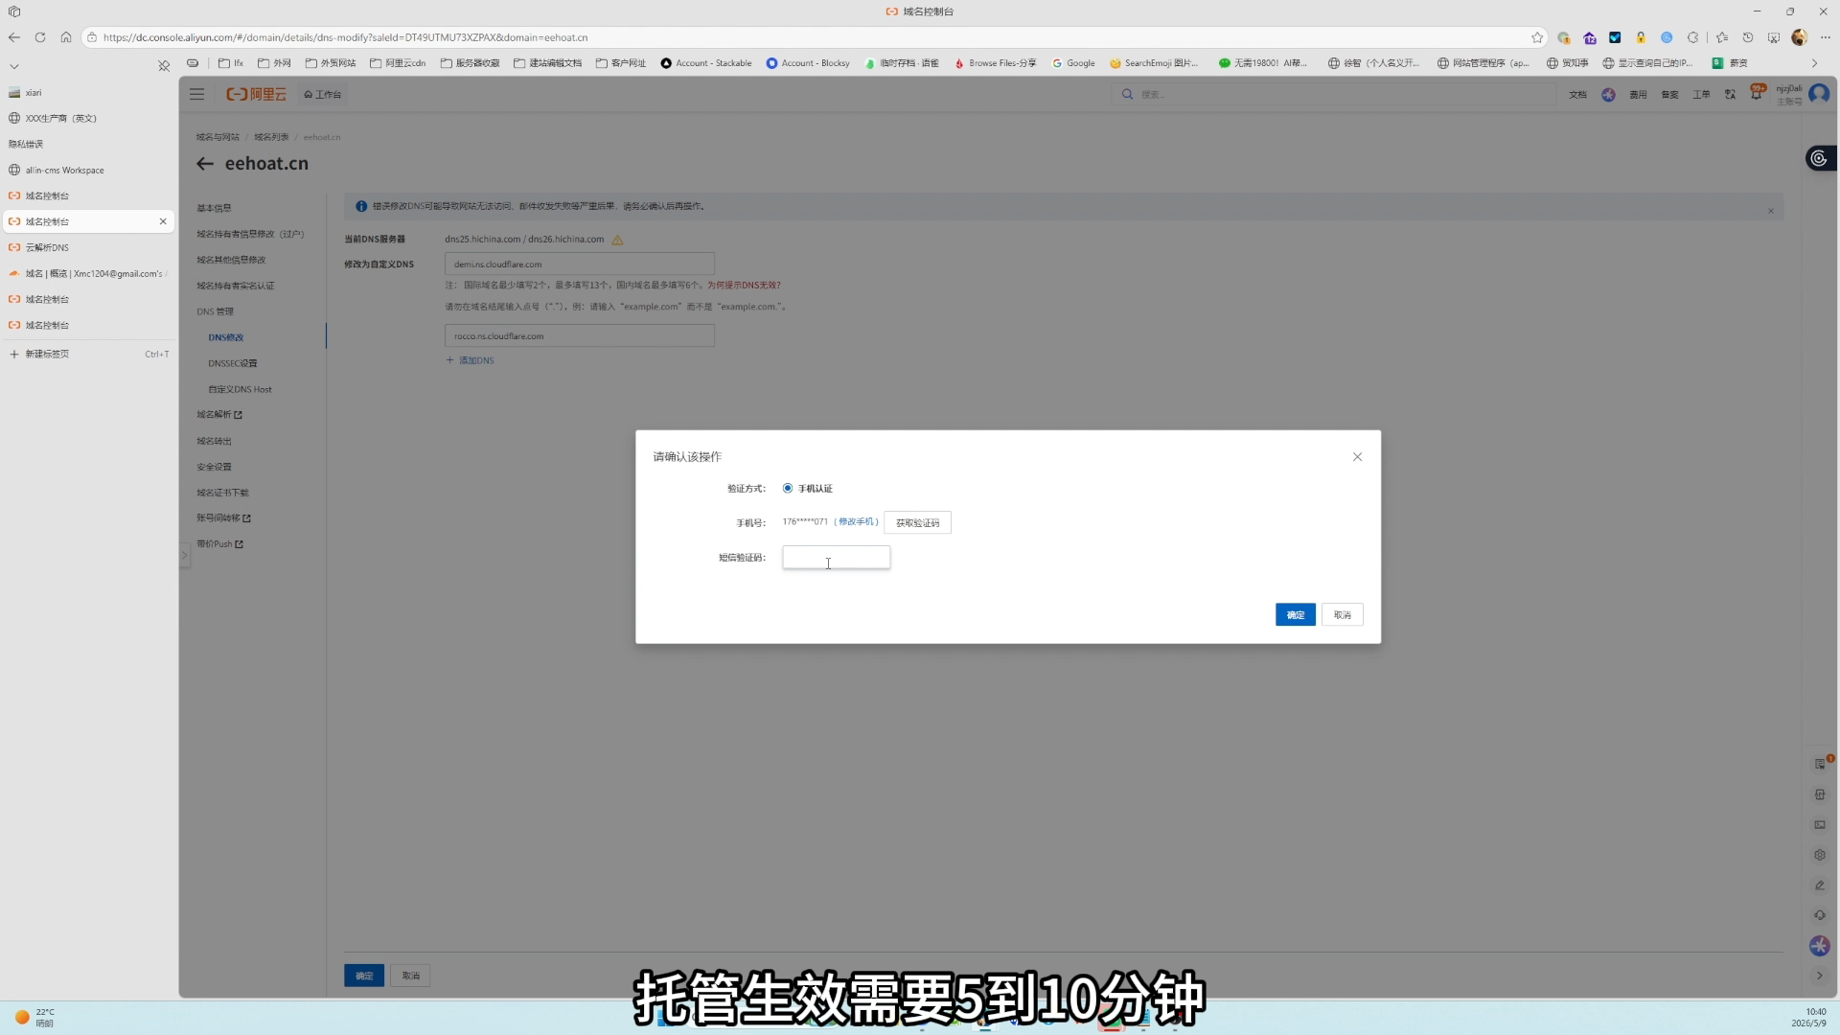1840x1035 pixels.
Task: Open 域名证书下载 in the left menu
Action: click(222, 493)
